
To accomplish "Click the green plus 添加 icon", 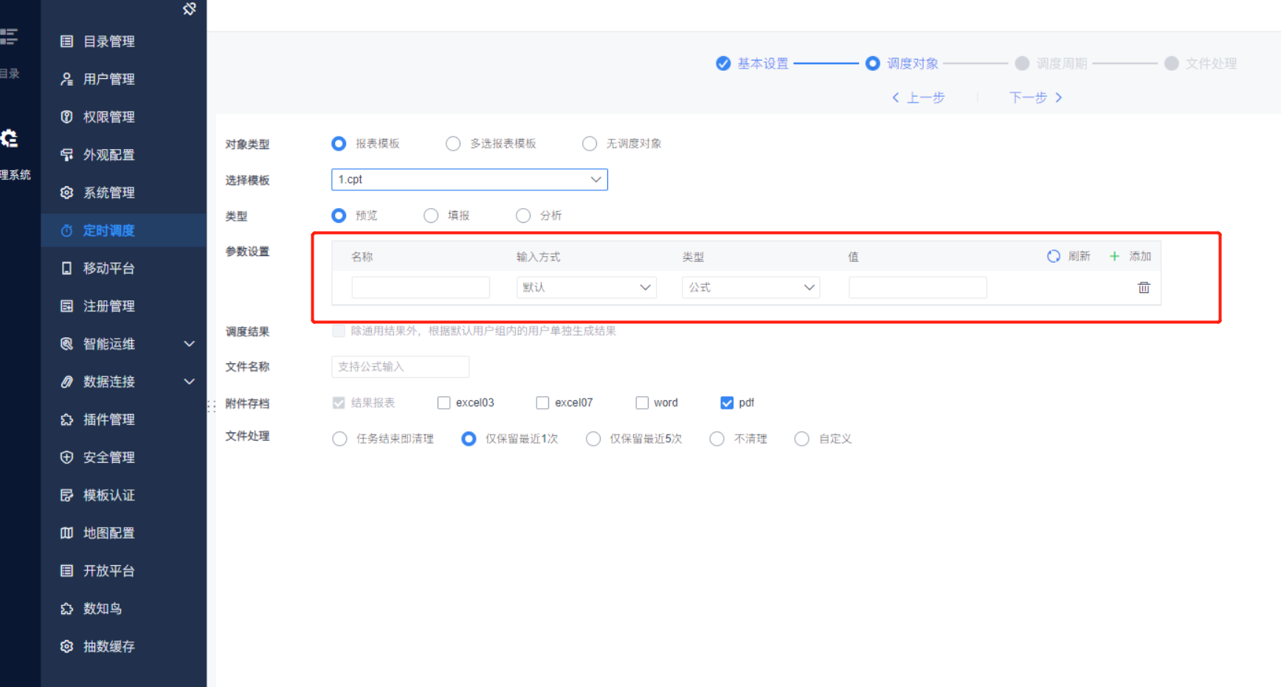I will click(1114, 256).
